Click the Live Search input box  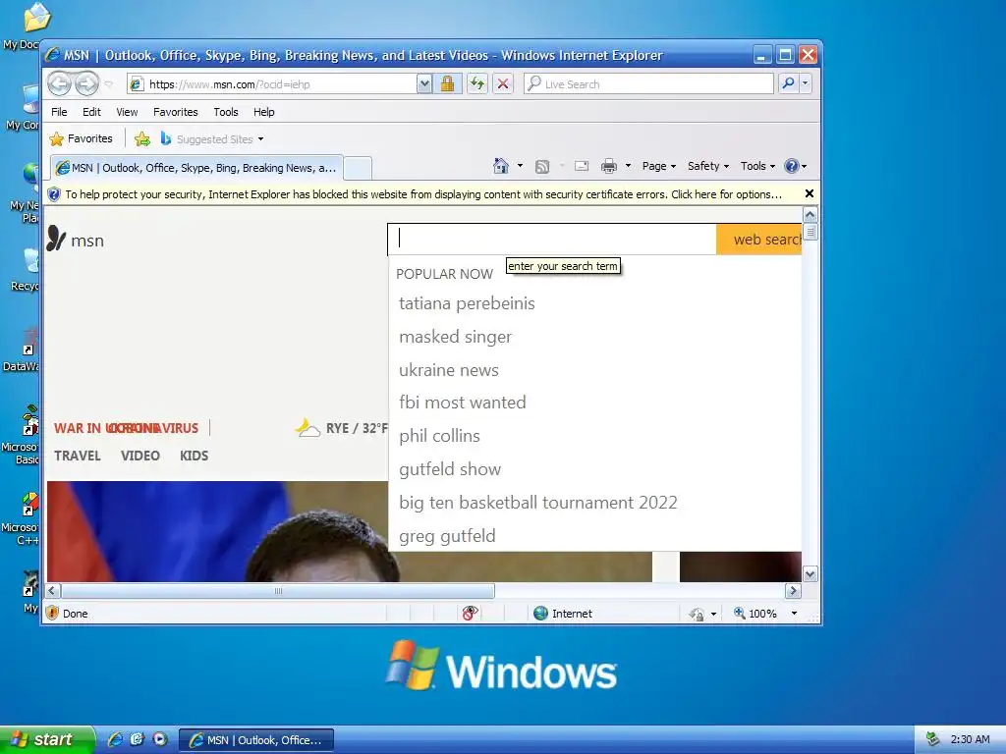coord(648,84)
